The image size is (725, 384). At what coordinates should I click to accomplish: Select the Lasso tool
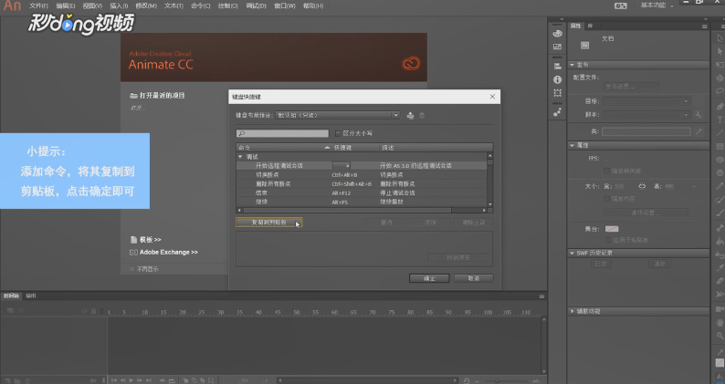[720, 91]
